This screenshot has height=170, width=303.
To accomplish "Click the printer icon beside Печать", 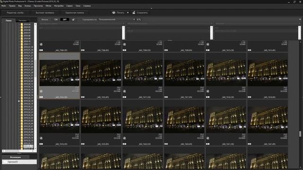I will click(x=114, y=13).
